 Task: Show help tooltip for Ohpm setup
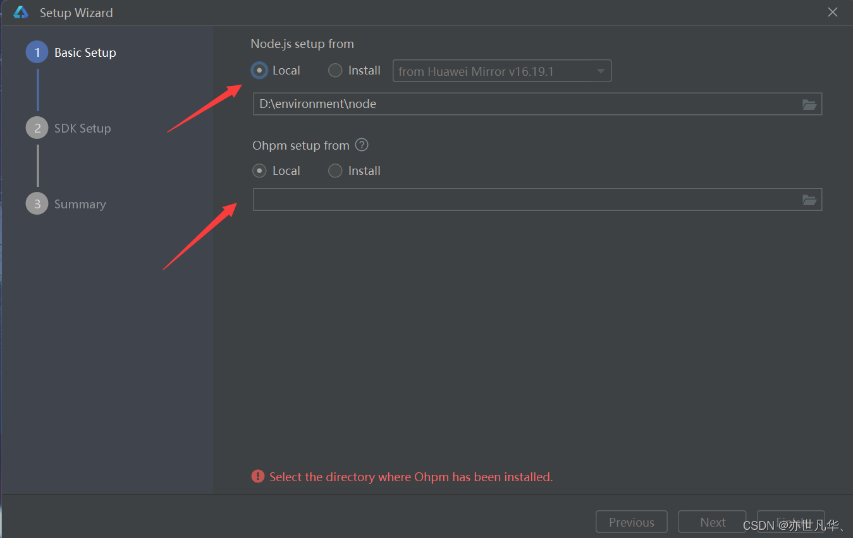tap(362, 145)
